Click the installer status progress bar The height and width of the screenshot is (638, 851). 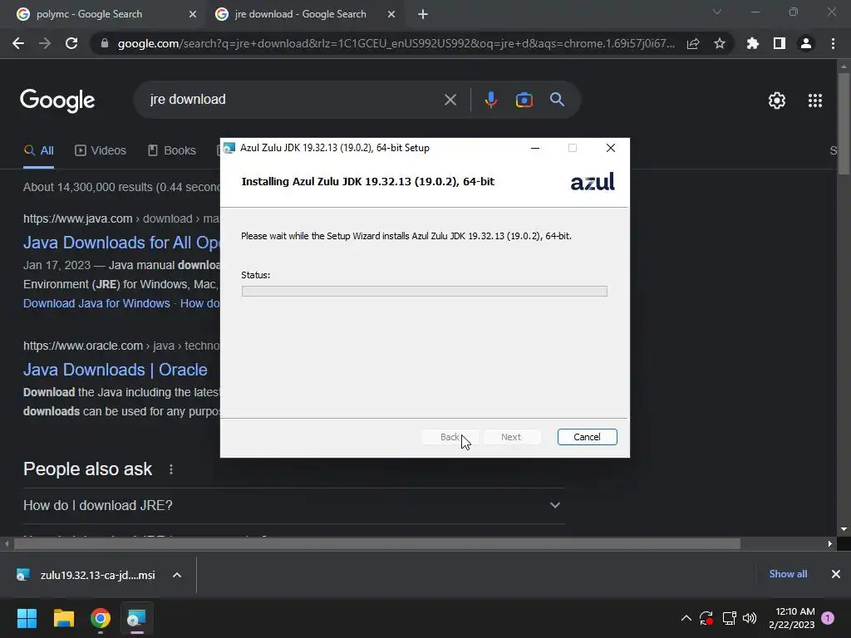425,292
